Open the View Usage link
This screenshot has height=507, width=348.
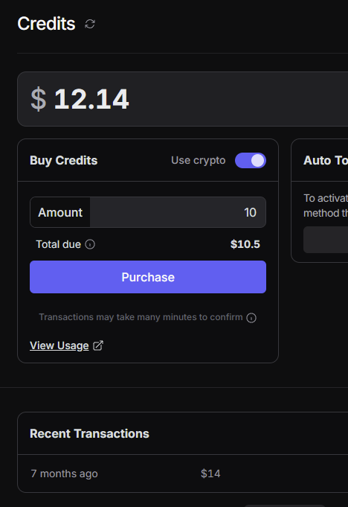59,345
